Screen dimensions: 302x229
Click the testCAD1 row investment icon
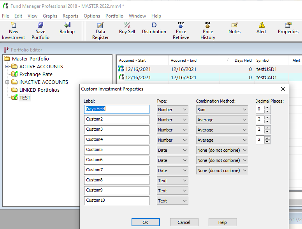pos(121,77)
